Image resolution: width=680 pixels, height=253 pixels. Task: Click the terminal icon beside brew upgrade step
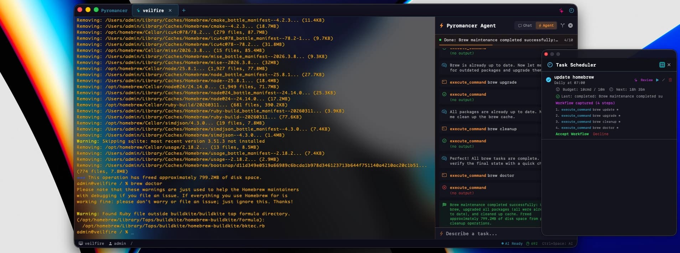pos(444,82)
